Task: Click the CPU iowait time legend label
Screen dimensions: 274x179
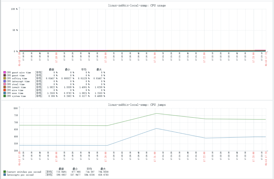Action: pyautogui.click(x=16, y=87)
